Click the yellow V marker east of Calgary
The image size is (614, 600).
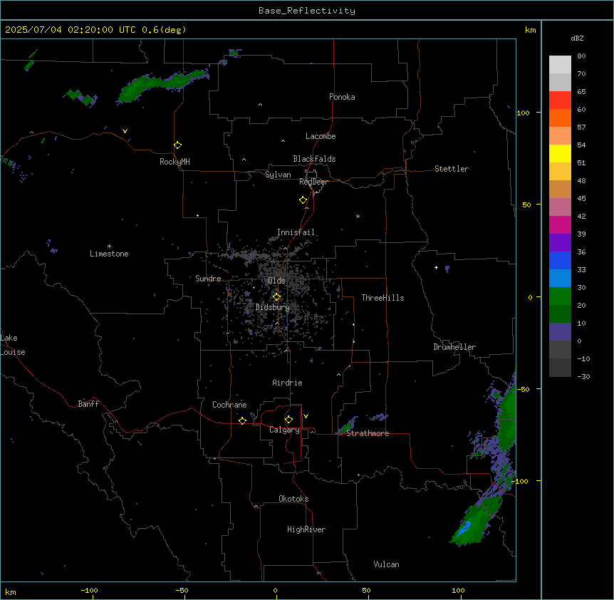click(x=306, y=416)
